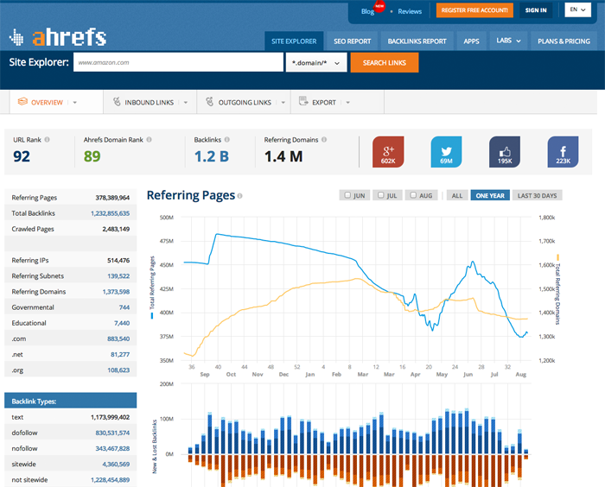The width and height of the screenshot is (605, 487).
Task: Click the .net value 81,277
Action: coord(120,354)
